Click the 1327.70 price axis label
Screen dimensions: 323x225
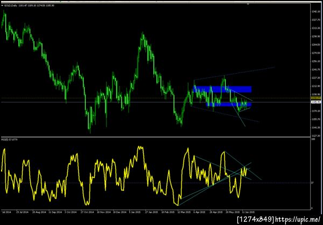point(316,20)
